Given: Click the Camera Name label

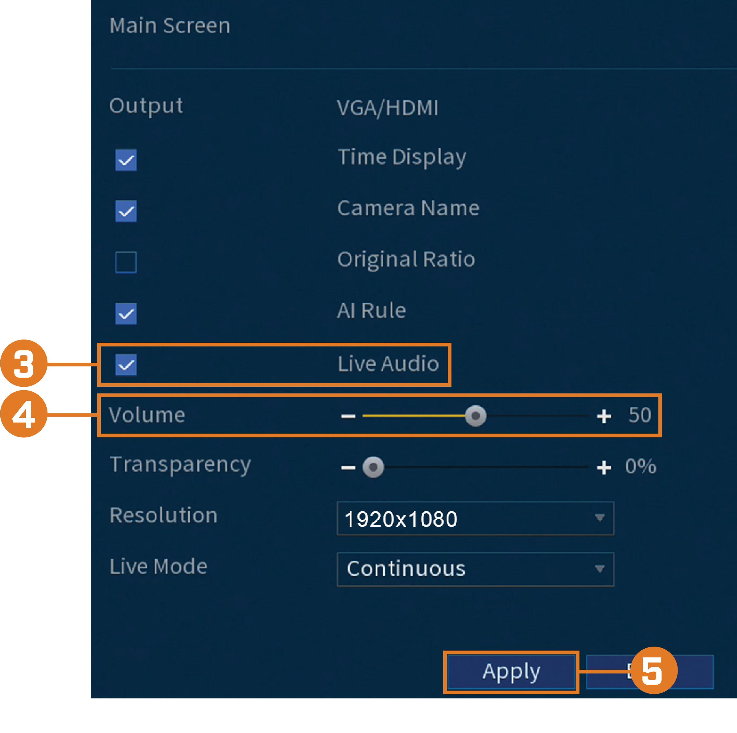Looking at the screenshot, I should click(408, 209).
